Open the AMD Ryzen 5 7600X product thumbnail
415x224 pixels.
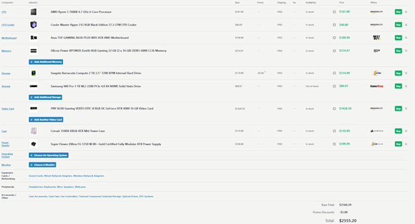coord(34,12)
